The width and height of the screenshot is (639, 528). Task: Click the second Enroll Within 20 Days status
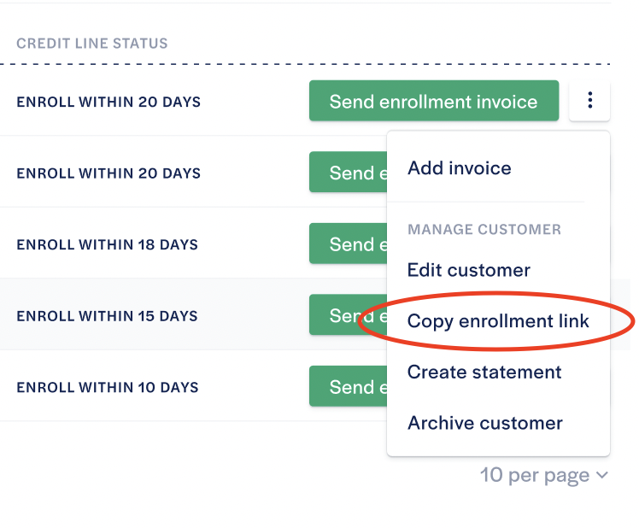coord(108,173)
